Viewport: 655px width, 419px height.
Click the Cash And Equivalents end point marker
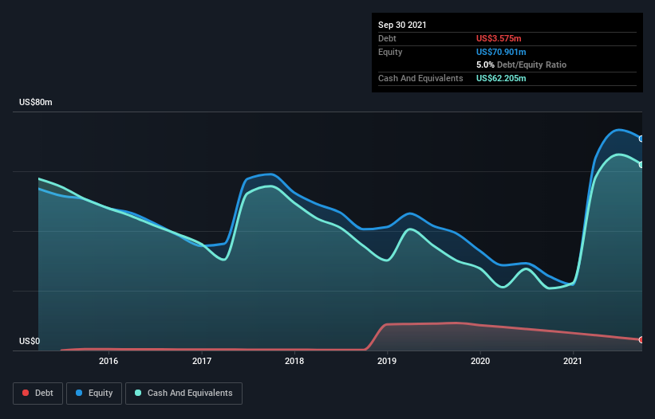pos(641,165)
